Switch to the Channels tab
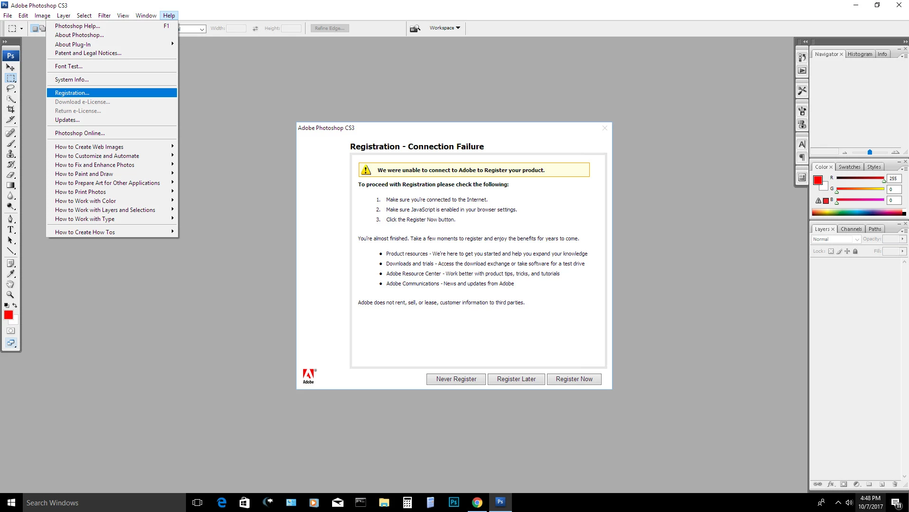This screenshot has width=909, height=512. (x=851, y=229)
